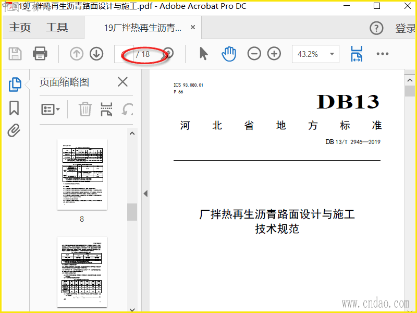The height and width of the screenshot is (313, 417).
Task: Go to previous page arrow
Action: (77, 54)
